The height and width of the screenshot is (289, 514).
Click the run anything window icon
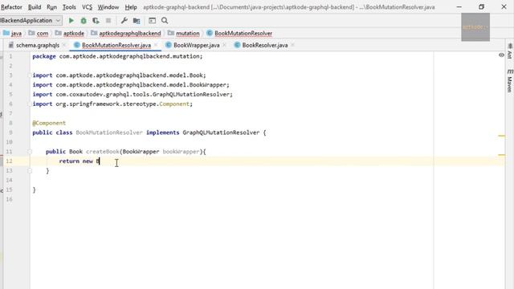(152, 21)
